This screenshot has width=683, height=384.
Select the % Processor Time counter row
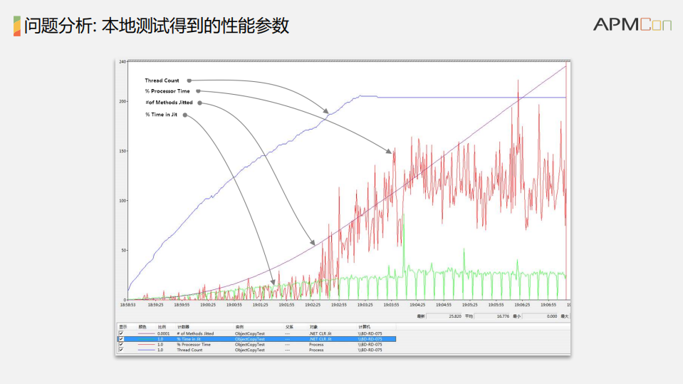pyautogui.click(x=257, y=344)
